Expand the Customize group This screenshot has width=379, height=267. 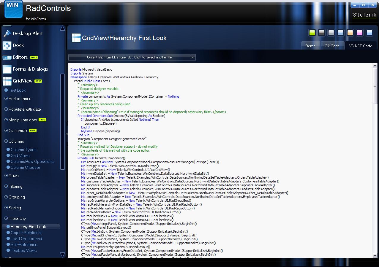tap(6, 131)
